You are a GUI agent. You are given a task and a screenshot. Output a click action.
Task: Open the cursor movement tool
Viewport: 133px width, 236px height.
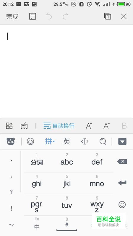pos(85,142)
